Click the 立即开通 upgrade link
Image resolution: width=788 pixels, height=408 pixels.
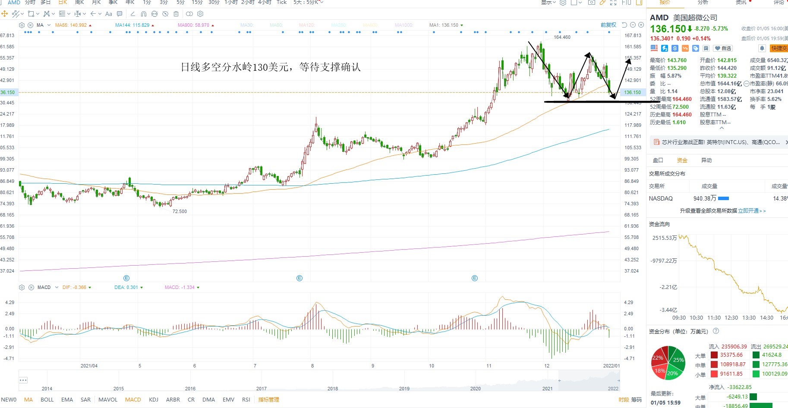[752, 211]
